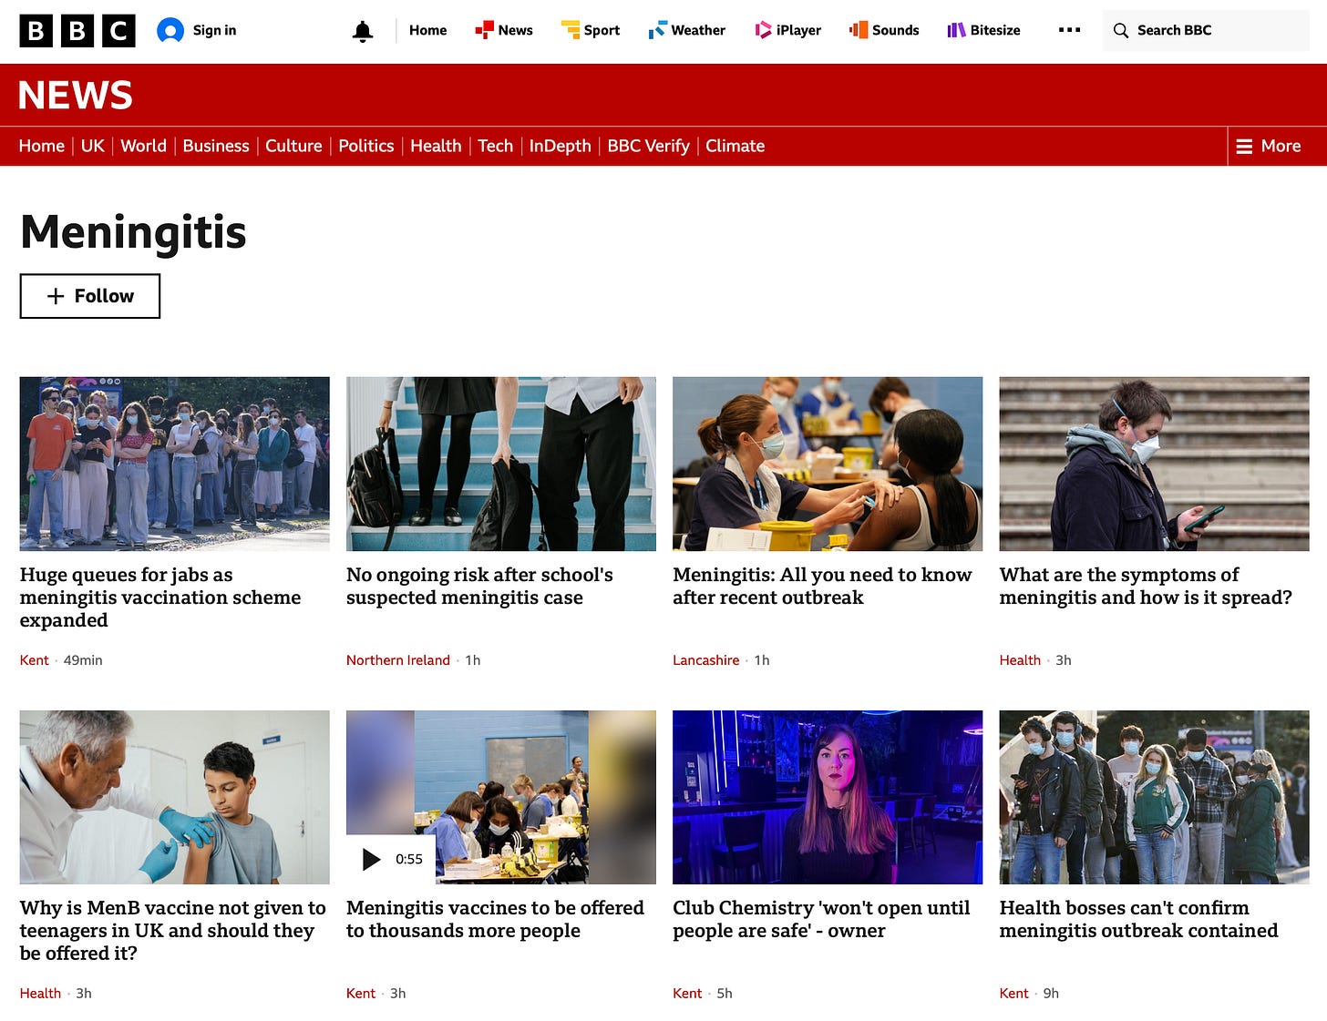This screenshot has height=1021, width=1327.
Task: Click the blue Weather icon
Action: 657,31
